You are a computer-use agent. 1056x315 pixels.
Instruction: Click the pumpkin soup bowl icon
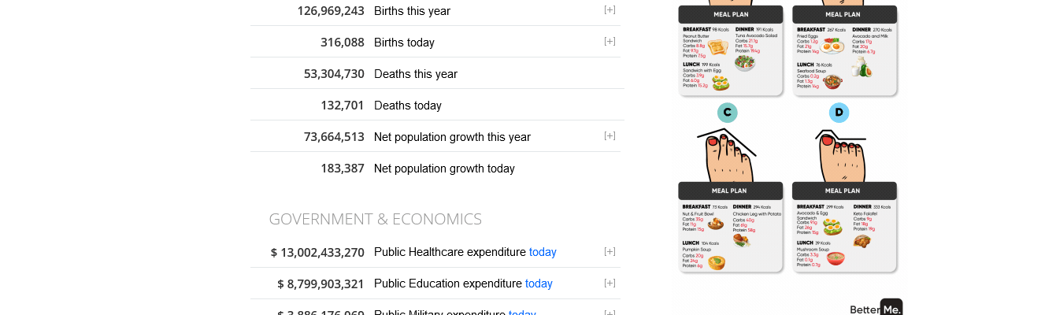pyautogui.click(x=716, y=261)
